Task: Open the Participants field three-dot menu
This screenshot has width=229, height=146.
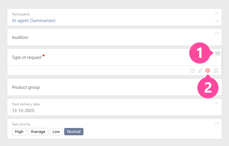Action: [x=217, y=13]
